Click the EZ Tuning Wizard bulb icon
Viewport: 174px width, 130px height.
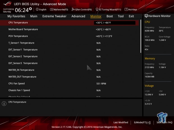pyautogui.click(x=97, y=10)
